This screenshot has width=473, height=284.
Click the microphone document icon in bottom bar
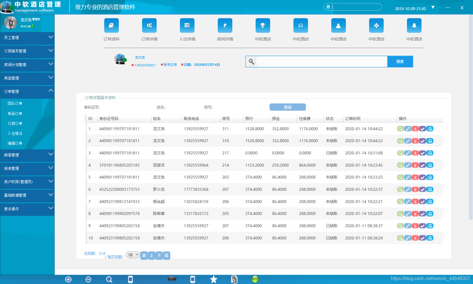pyautogui.click(x=234, y=279)
